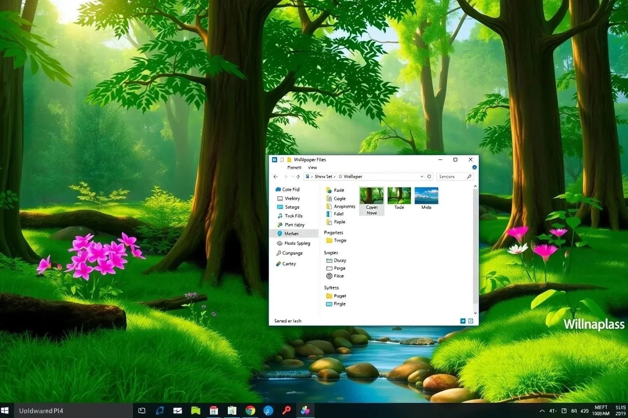The image size is (628, 418).
Task: Expand the address bar history dropdown
Action: point(422,177)
